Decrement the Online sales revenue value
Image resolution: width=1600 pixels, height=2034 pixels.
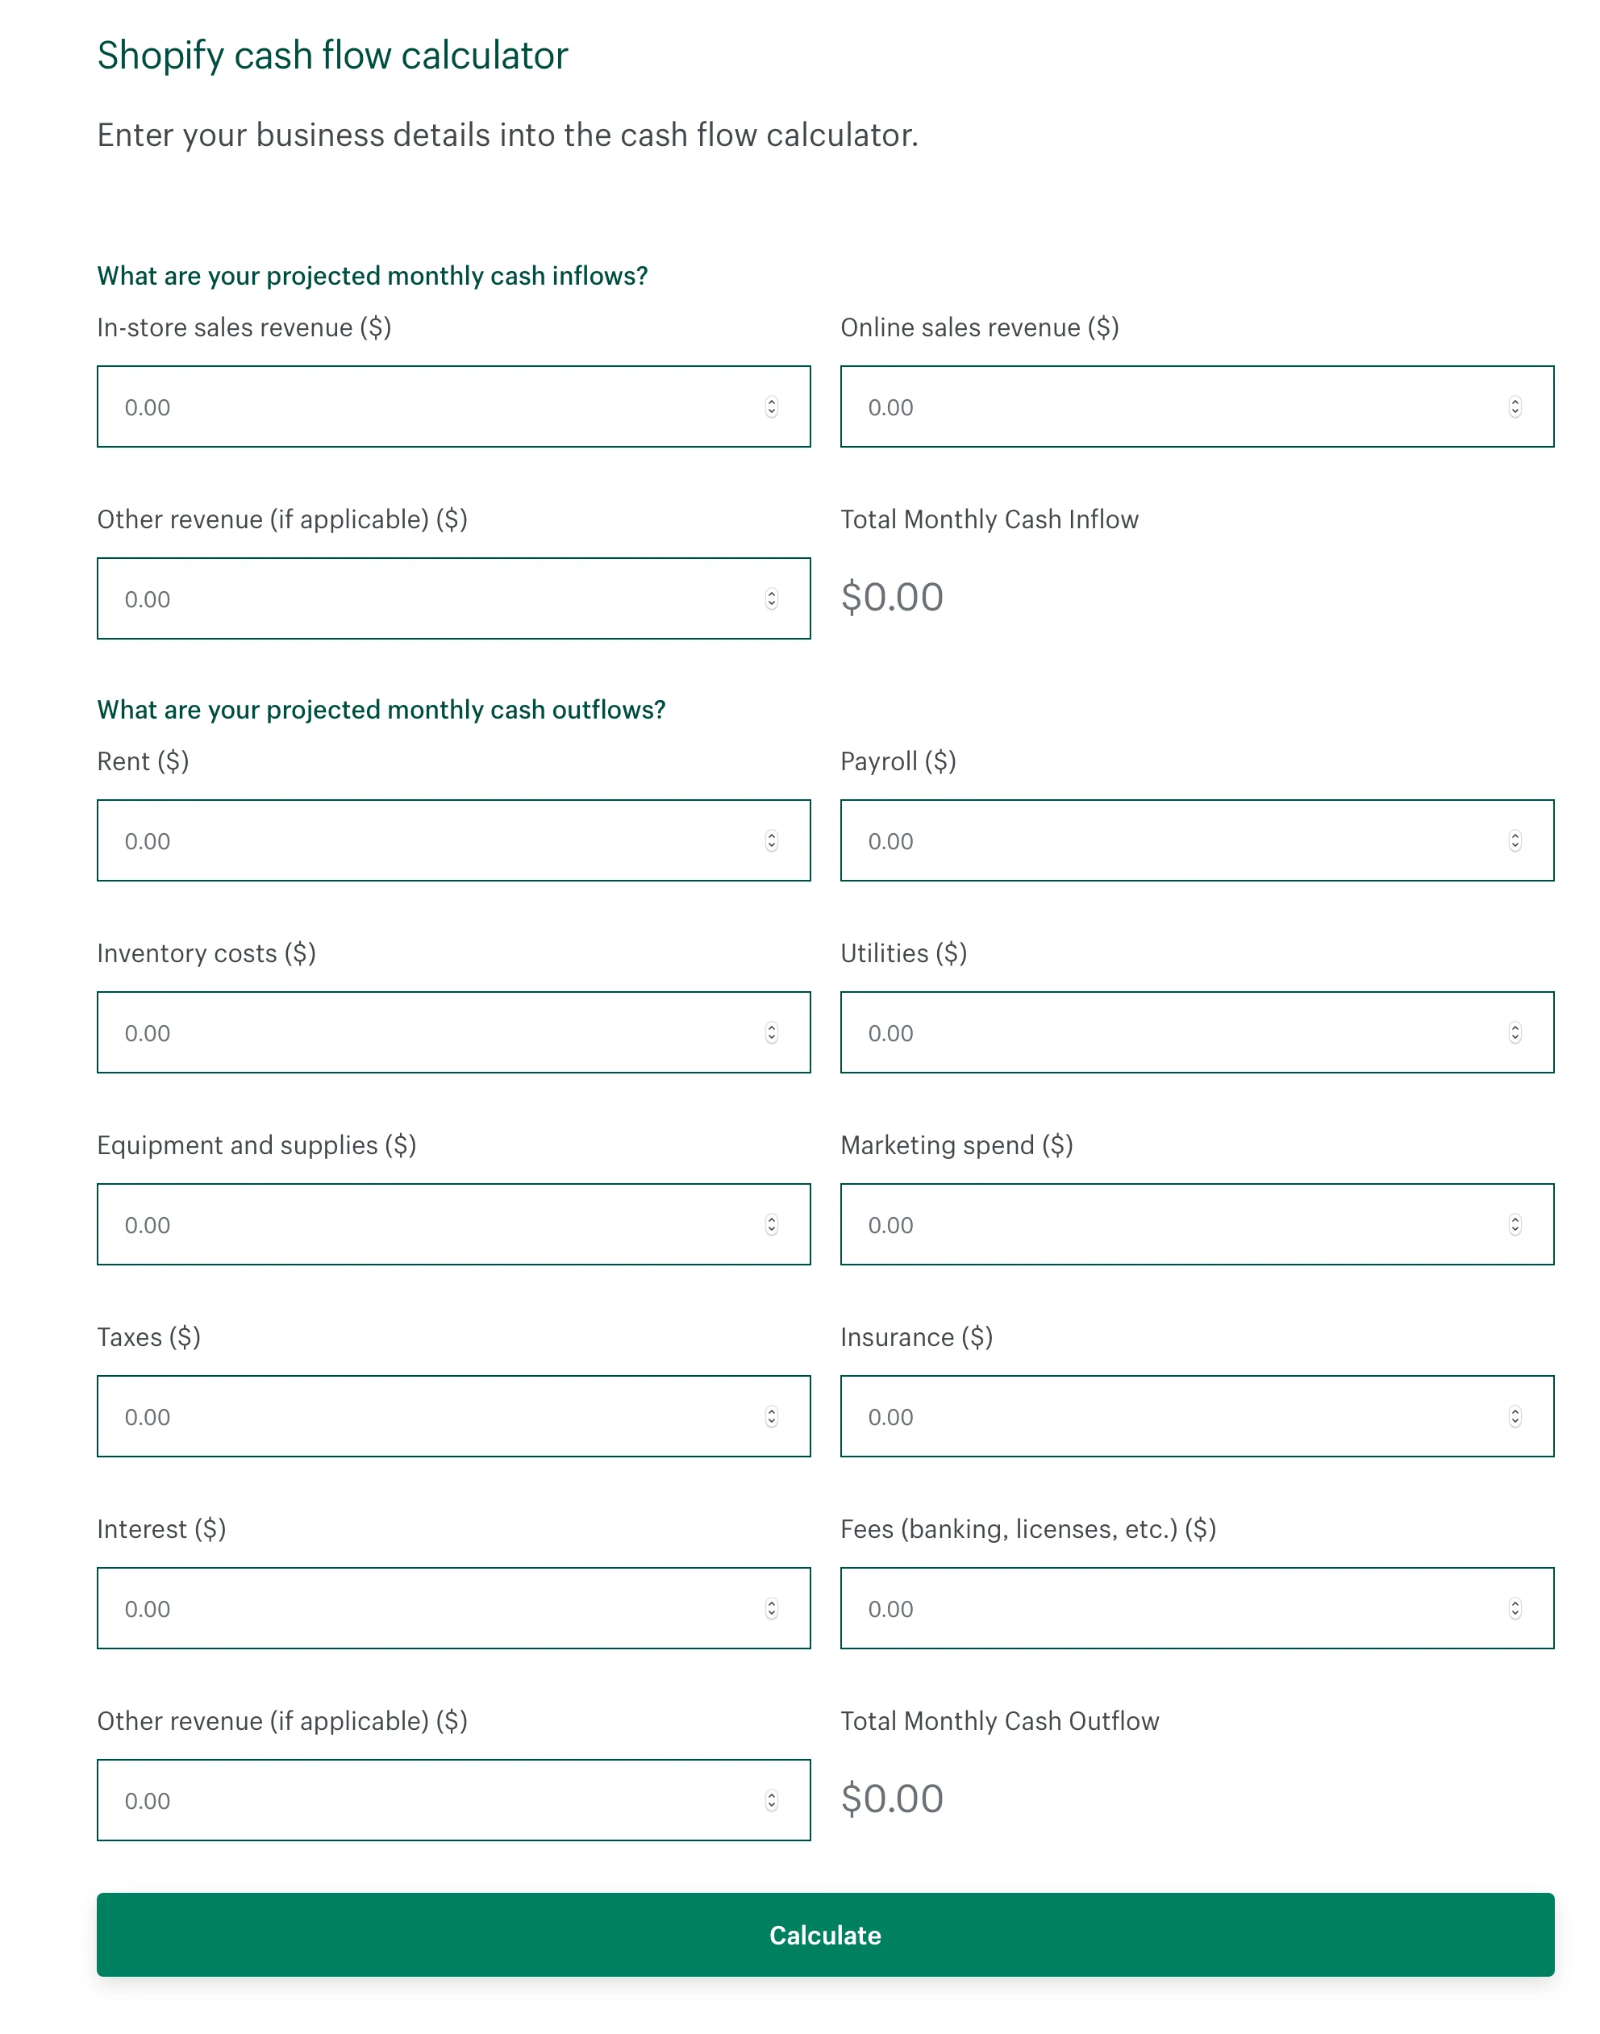click(x=1517, y=411)
